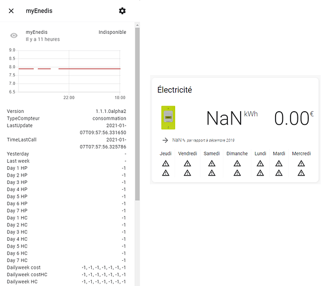Click the 'consommation' value
The image size is (325, 286).
(x=109, y=119)
